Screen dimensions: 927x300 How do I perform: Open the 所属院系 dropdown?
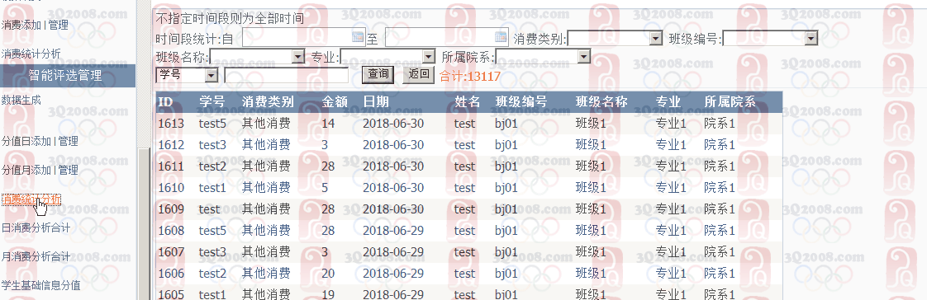544,57
